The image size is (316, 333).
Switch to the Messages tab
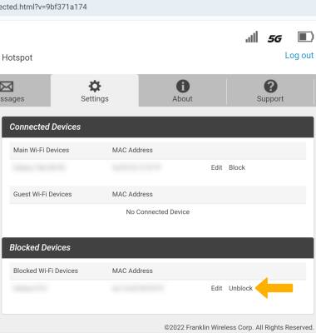coord(25,91)
